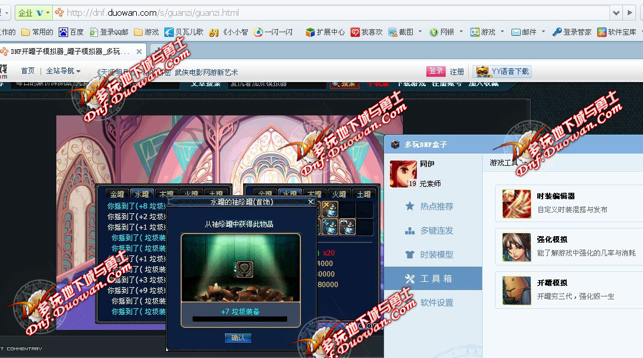Click the 注册 link
The image size is (643, 358).
click(x=457, y=71)
